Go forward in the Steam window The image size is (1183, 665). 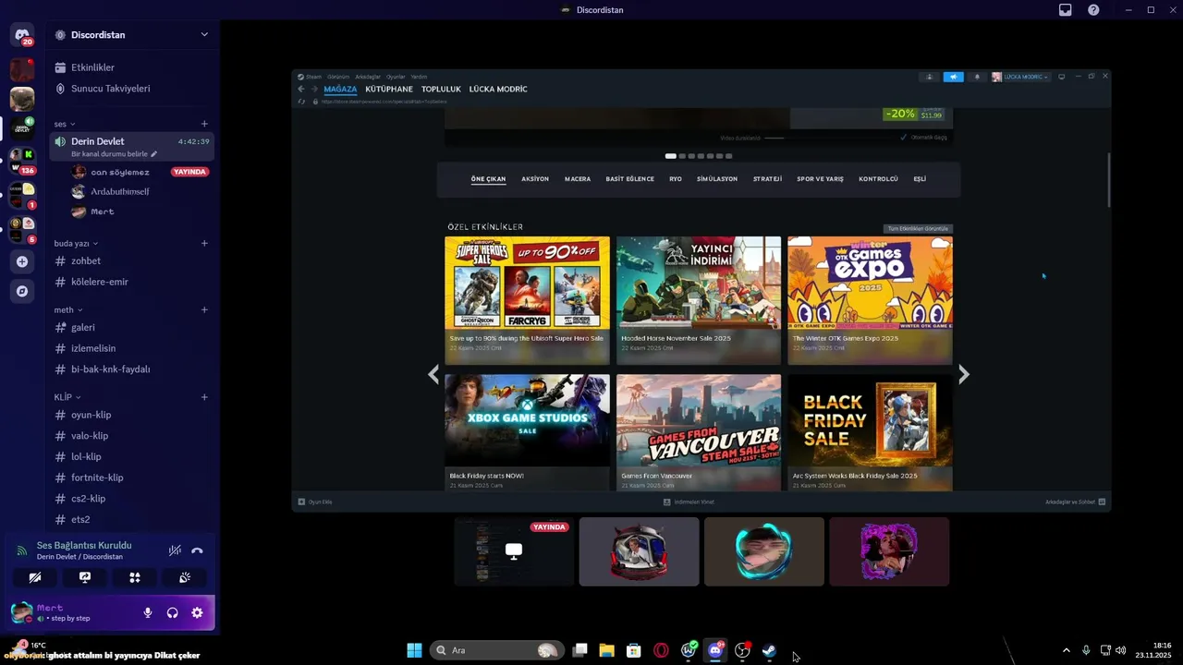[x=314, y=89]
